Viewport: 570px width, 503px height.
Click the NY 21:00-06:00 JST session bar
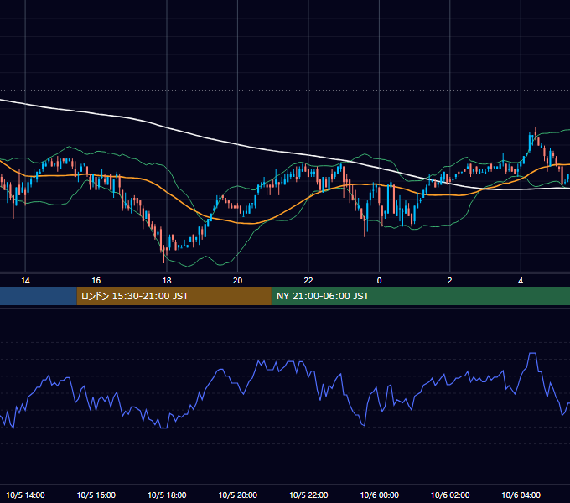coord(421,296)
